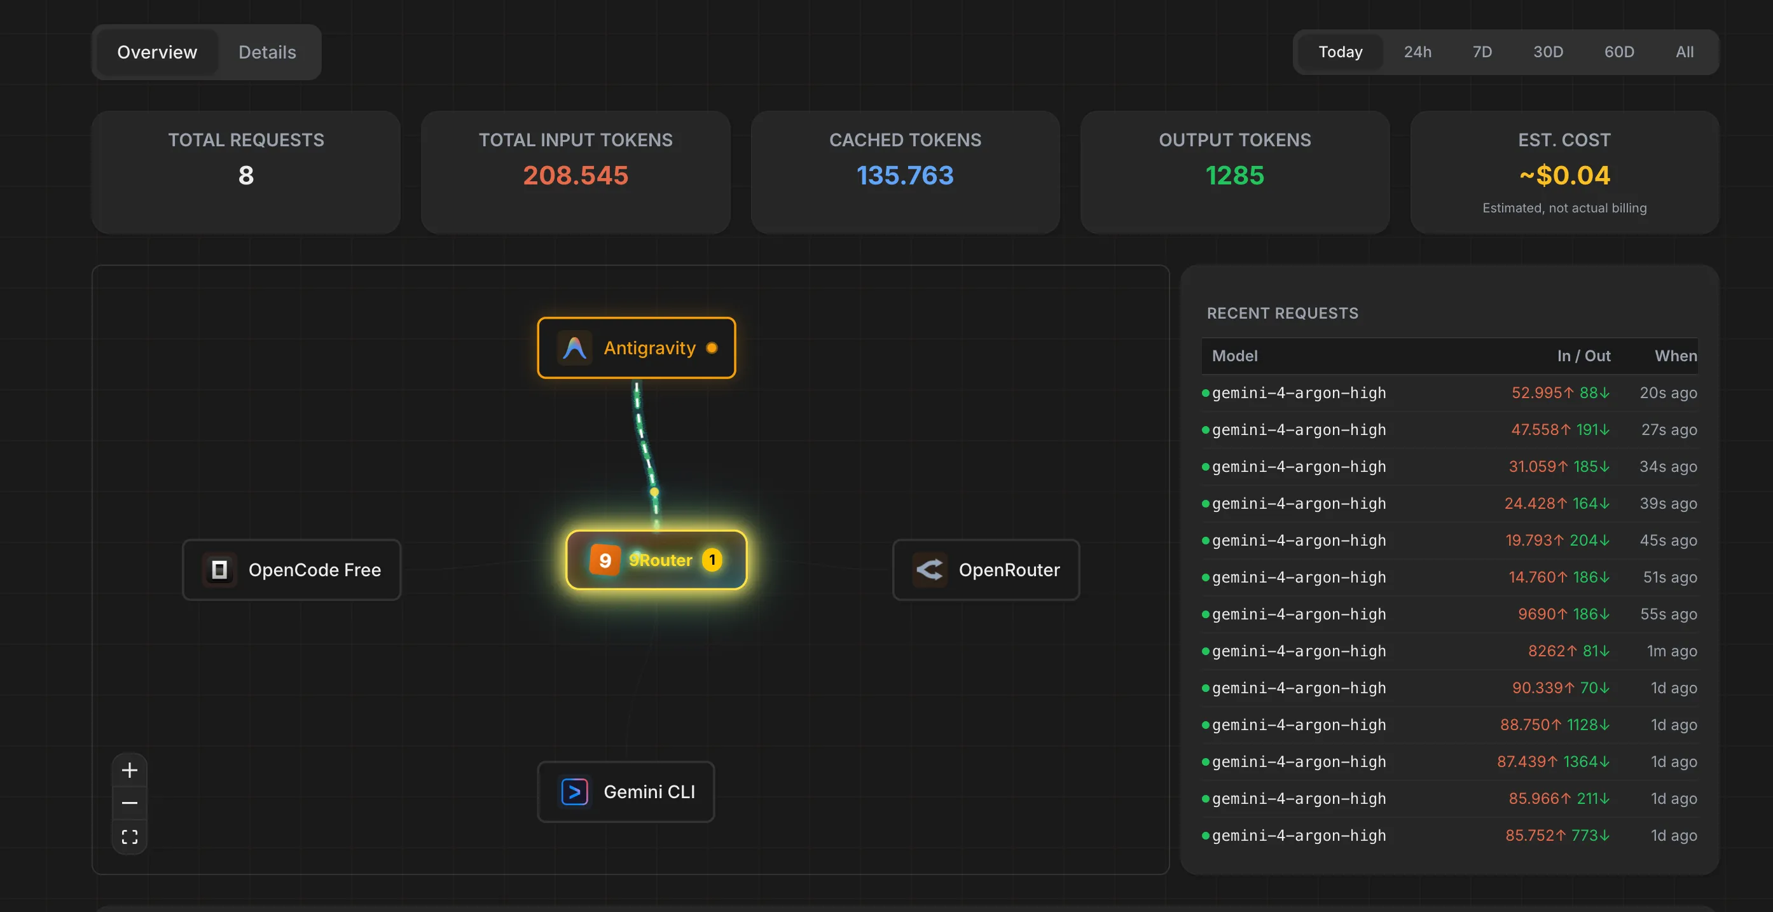Select the 30D time range

1548,52
